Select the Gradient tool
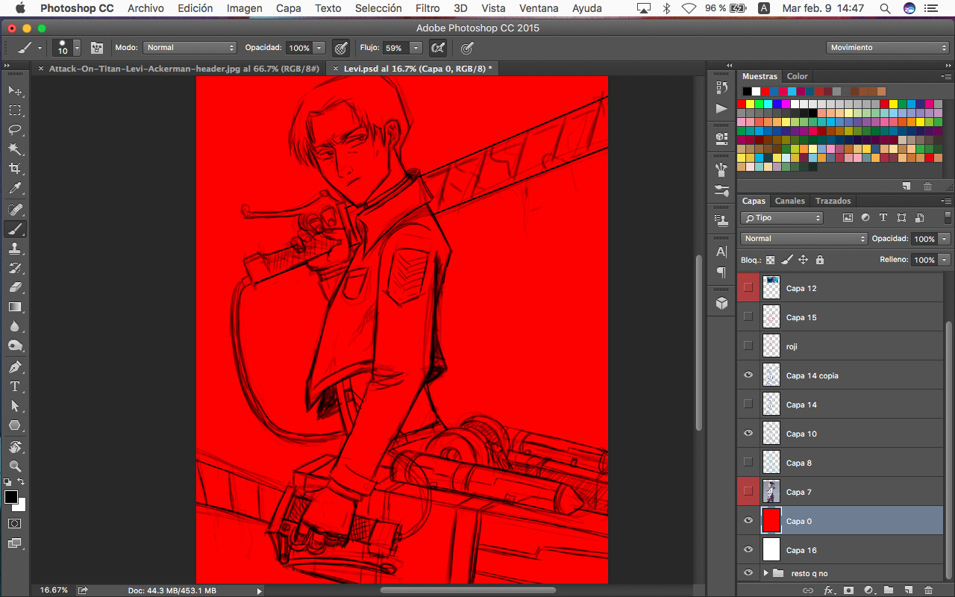Viewport: 955px width, 597px height. pos(15,307)
